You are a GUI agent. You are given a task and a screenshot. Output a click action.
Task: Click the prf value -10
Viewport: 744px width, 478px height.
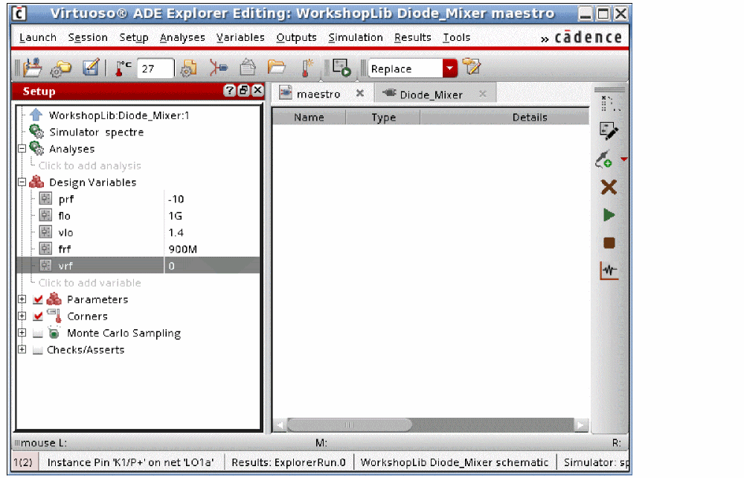[x=176, y=200]
